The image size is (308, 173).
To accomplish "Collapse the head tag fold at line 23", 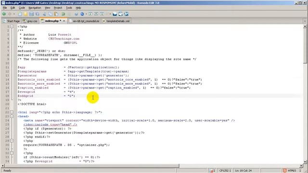I will (x=12, y=116).
